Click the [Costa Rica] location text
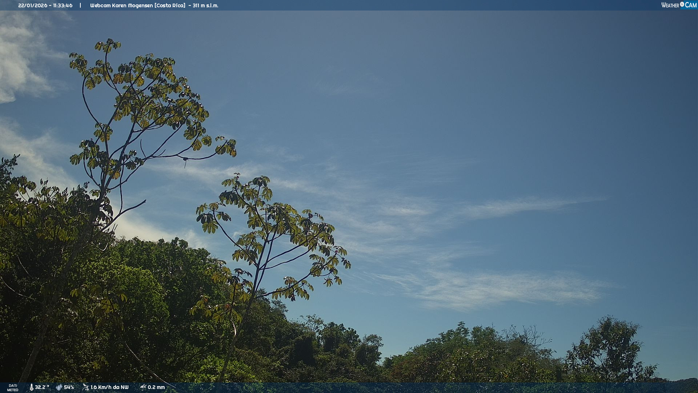This screenshot has height=393, width=698. 170,5
